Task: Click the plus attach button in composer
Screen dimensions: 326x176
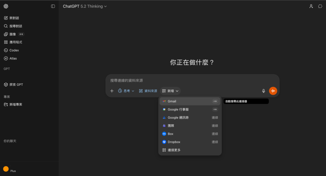Action: pyautogui.click(x=112, y=91)
